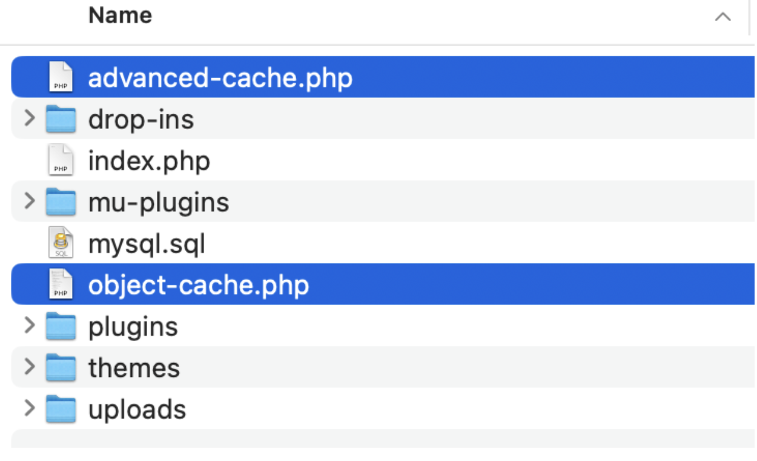The width and height of the screenshot is (757, 461).
Task: Select the mysql.sql filename
Action: 147,244
